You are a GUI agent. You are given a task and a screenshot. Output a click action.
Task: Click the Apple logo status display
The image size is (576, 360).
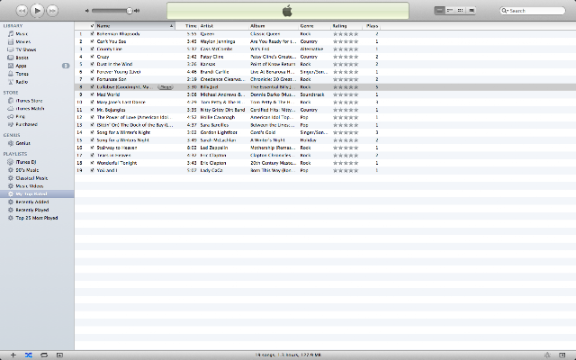pyautogui.click(x=288, y=11)
